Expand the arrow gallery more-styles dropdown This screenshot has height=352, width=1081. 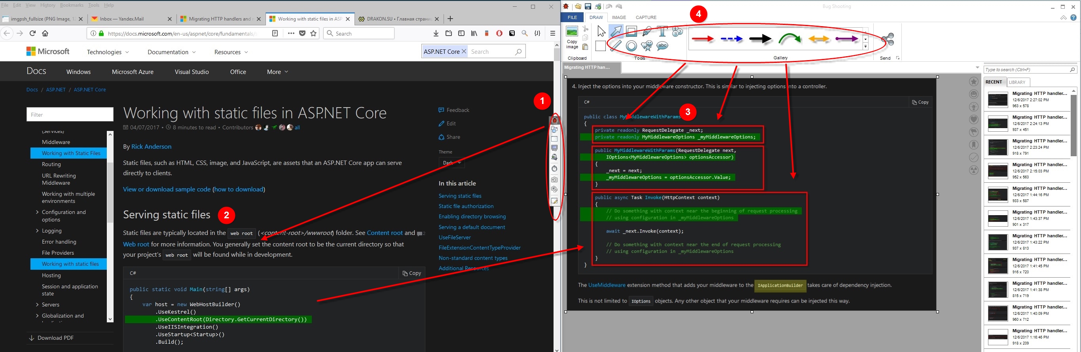865,47
